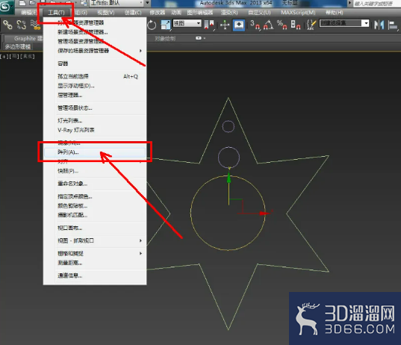401x345 pixels.
Task: Switch to the 对象绘制 ribbon tab
Action: coord(165,39)
